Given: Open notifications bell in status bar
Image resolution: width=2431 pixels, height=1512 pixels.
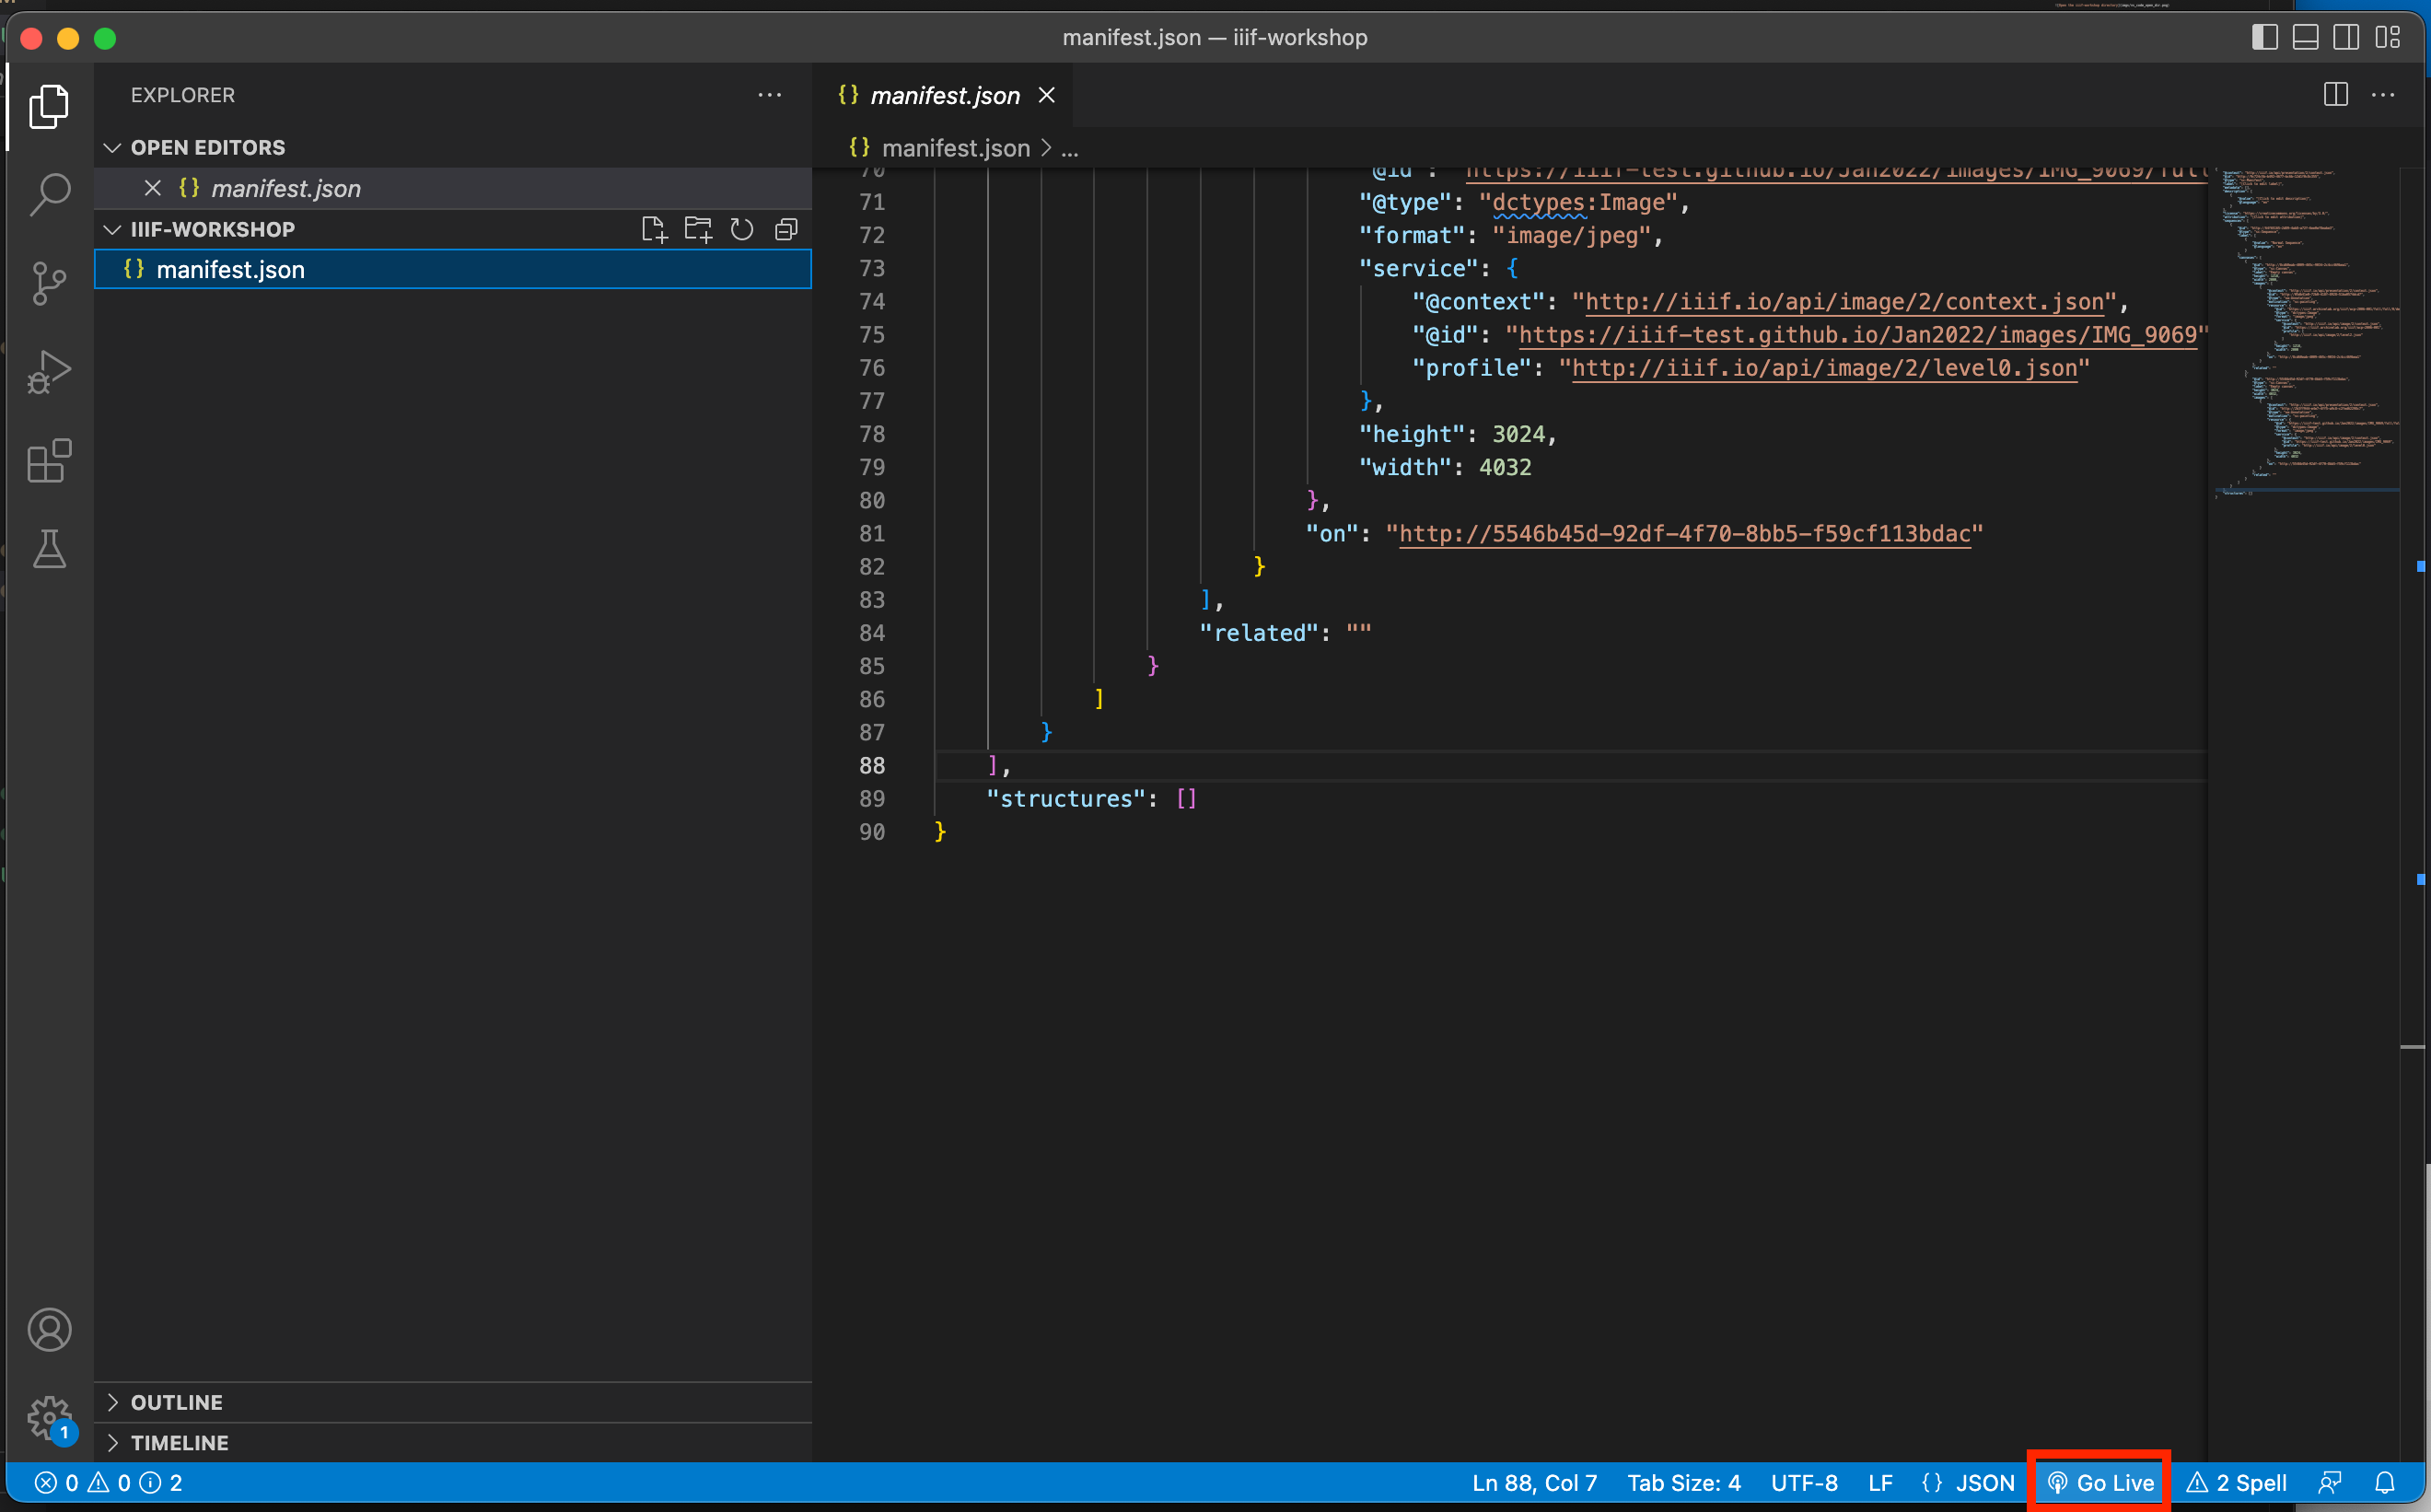Looking at the screenshot, I should [x=2385, y=1482].
